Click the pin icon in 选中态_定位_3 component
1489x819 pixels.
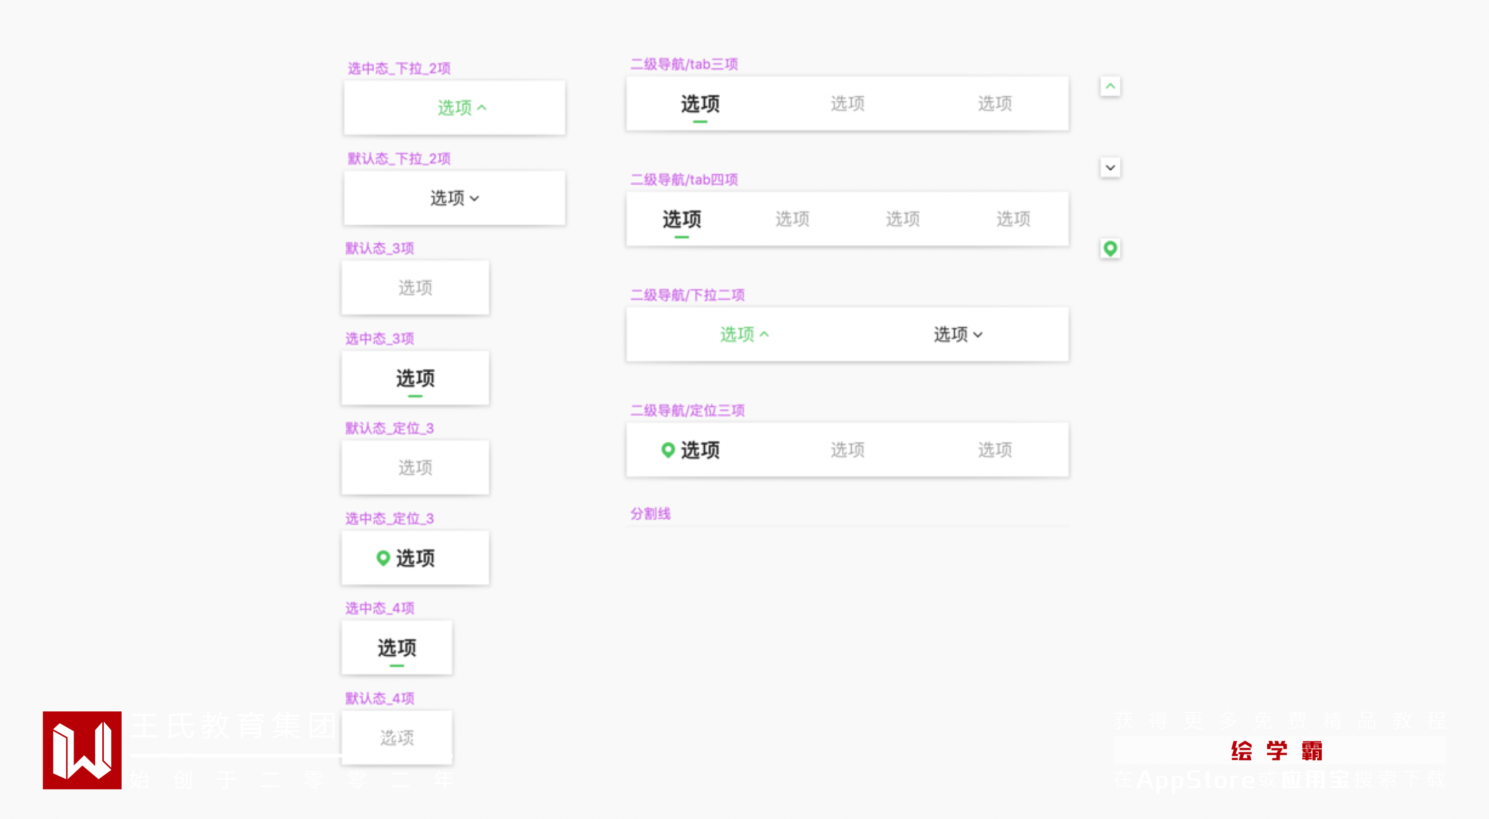383,558
